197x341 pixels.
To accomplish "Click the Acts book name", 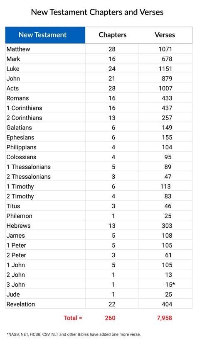I will click(x=12, y=88).
